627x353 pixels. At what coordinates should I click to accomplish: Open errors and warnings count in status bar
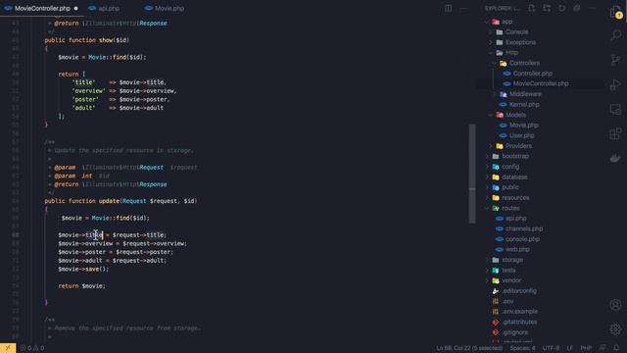pyautogui.click(x=32, y=348)
